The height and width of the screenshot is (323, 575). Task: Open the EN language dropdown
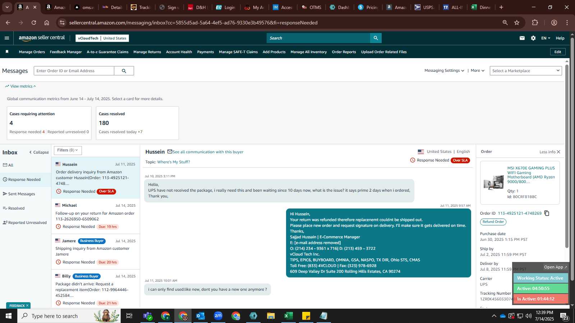(x=546, y=38)
